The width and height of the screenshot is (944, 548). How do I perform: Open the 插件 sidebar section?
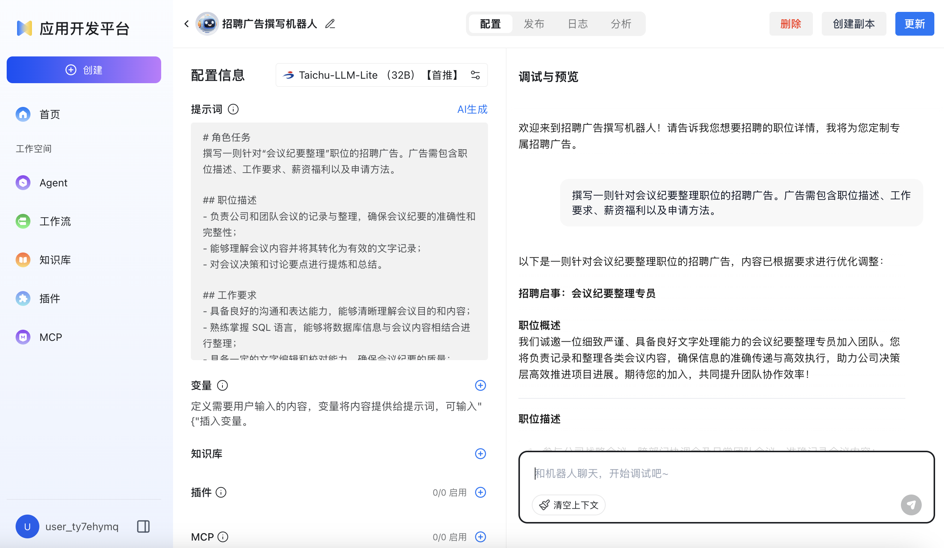pos(49,299)
